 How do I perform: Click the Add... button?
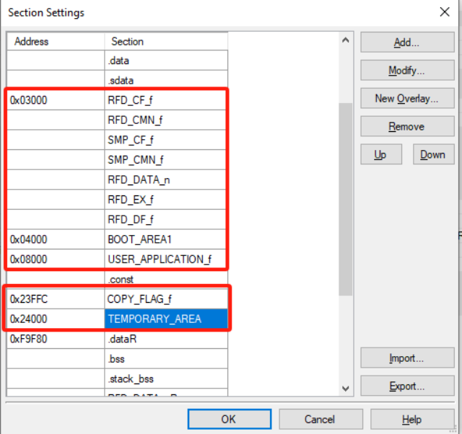tap(407, 42)
